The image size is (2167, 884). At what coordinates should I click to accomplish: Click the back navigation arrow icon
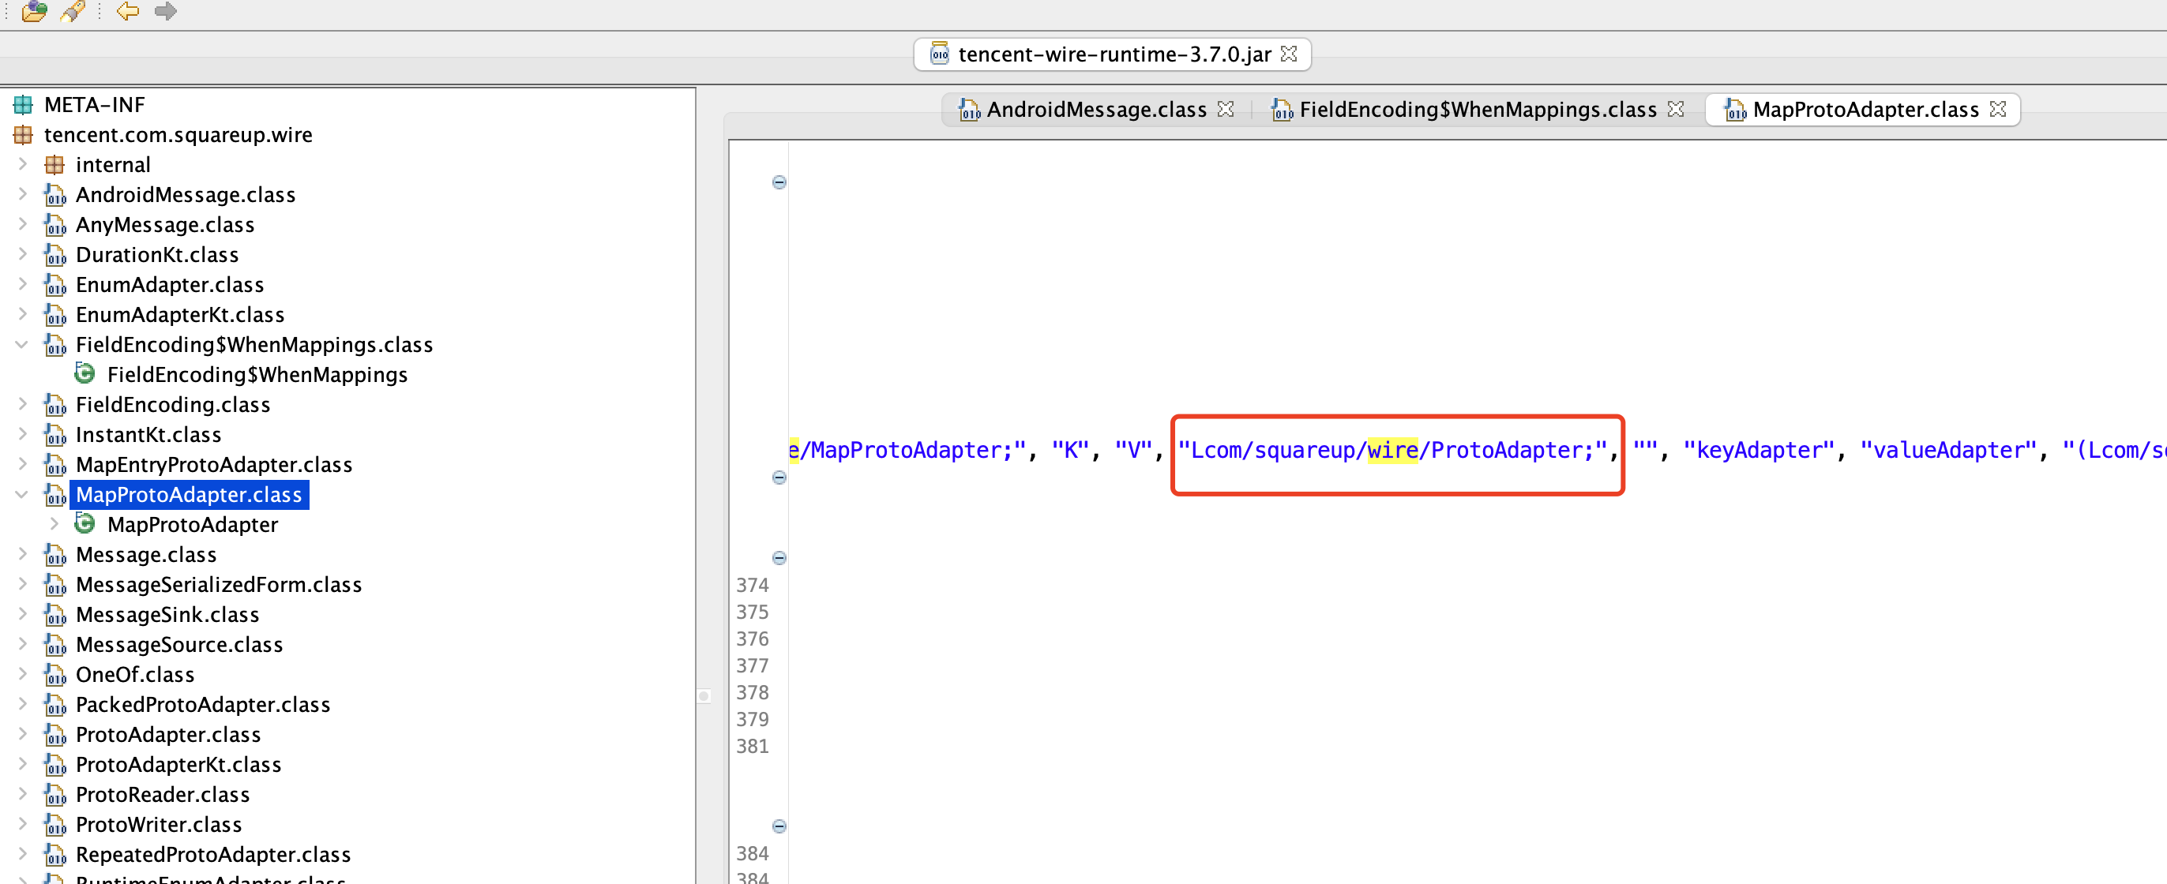pyautogui.click(x=127, y=11)
